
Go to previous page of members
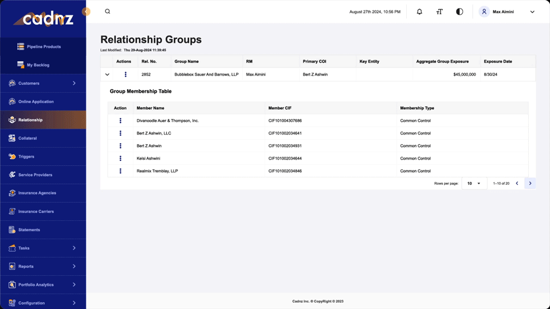517,184
